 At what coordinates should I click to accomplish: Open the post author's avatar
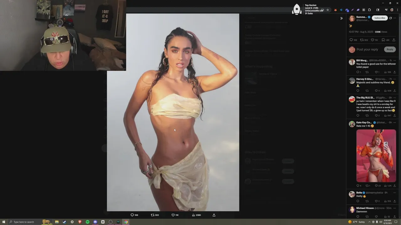352,18
